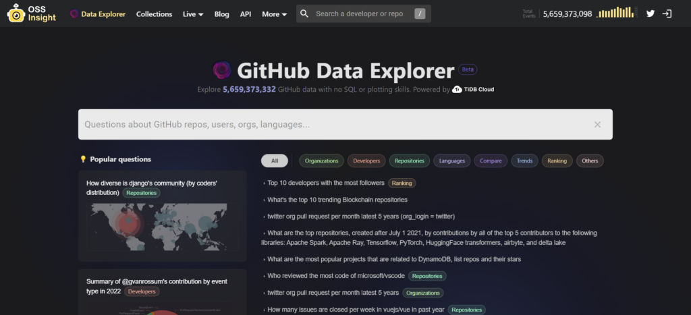Expand the Live dropdown menu

(x=193, y=14)
